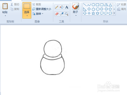Select the Oval callout shape
The height and width of the screenshot is (95, 127).
[106, 13]
